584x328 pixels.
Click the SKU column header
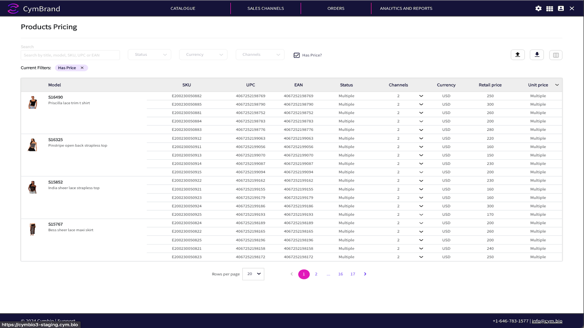click(187, 85)
